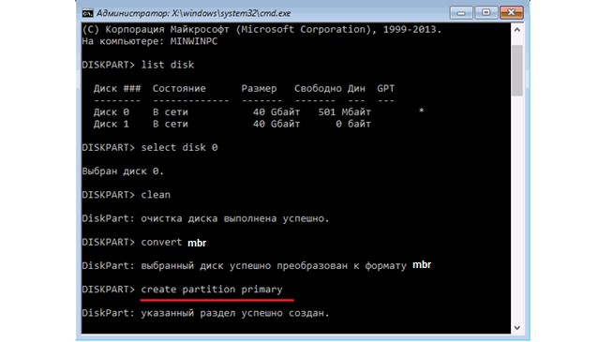Viewport: 598px width, 342px height.
Task: Click the scrollbar up arrow
Action: (516, 30)
